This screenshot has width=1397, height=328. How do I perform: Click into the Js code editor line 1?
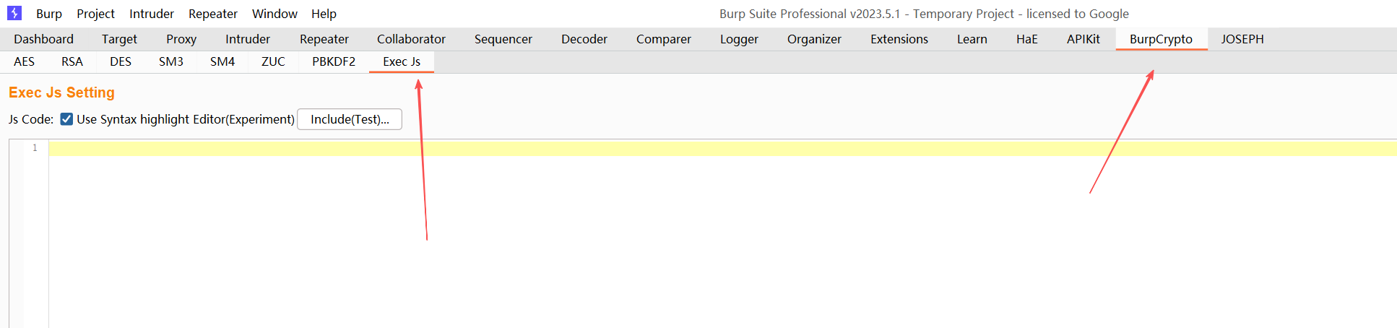tap(722, 148)
